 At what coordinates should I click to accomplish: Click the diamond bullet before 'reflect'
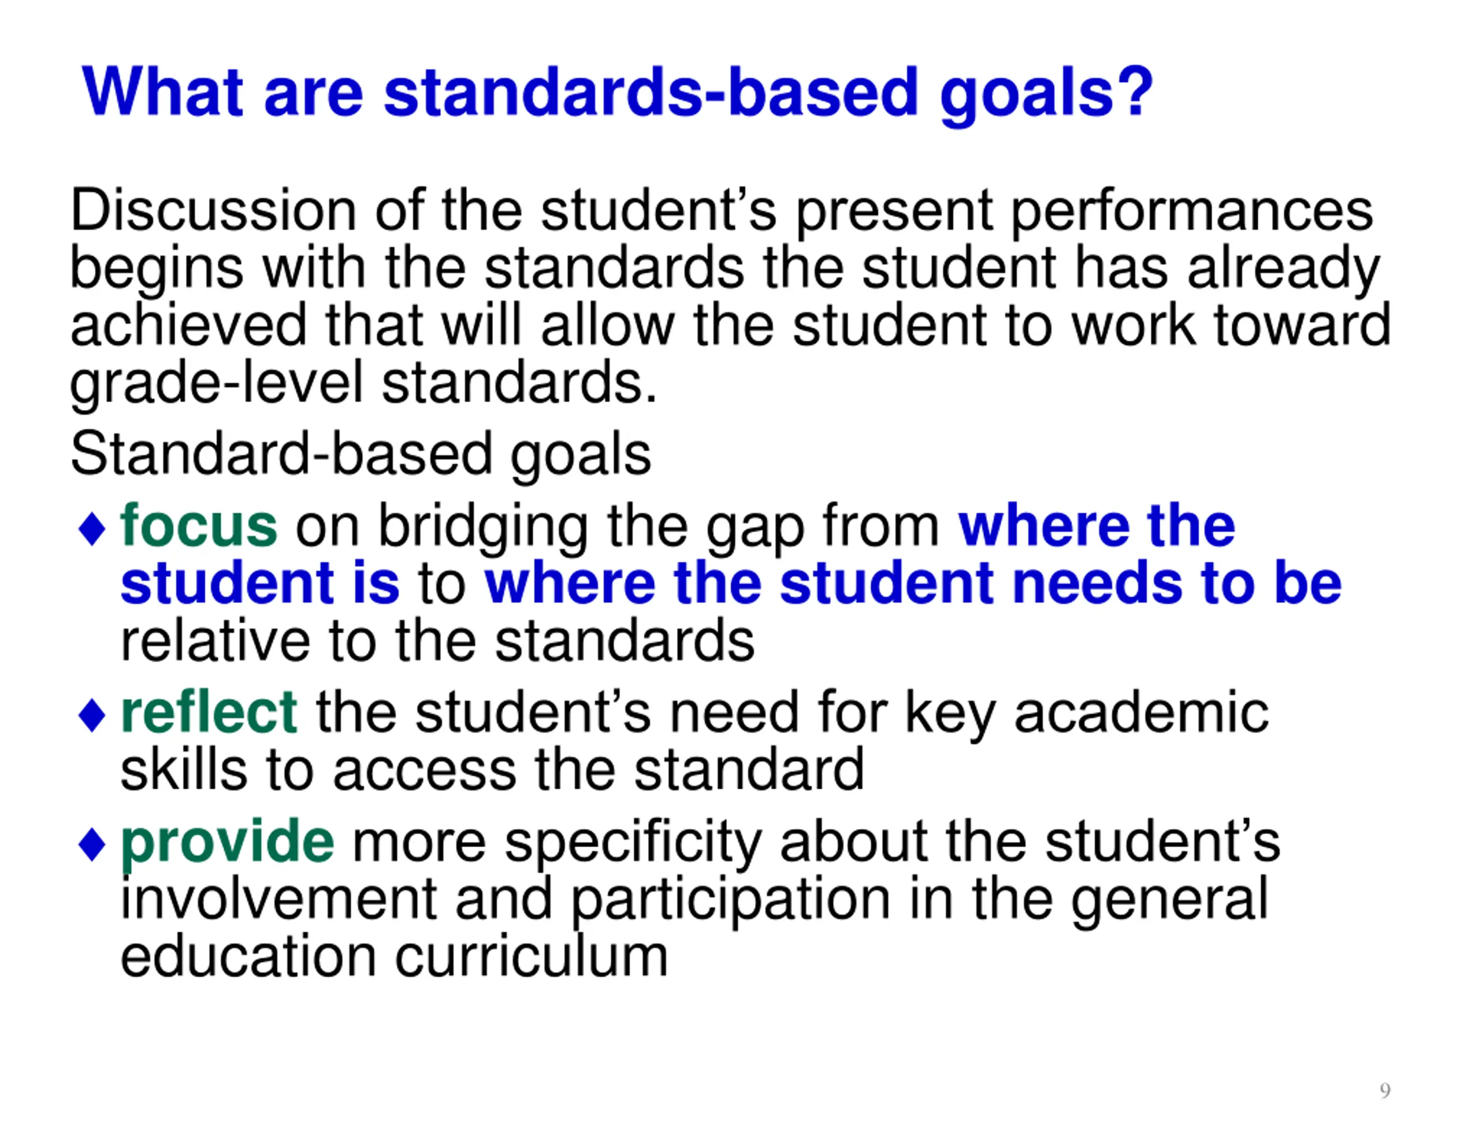point(92,715)
